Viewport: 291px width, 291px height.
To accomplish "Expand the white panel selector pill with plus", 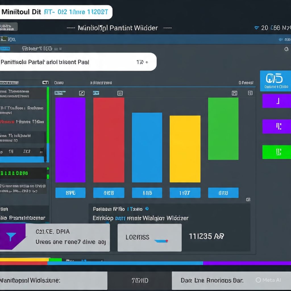I will click(x=142, y=62).
